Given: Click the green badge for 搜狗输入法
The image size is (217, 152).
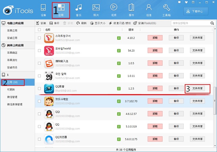Looking at the screenshot, I should [x=119, y=63].
